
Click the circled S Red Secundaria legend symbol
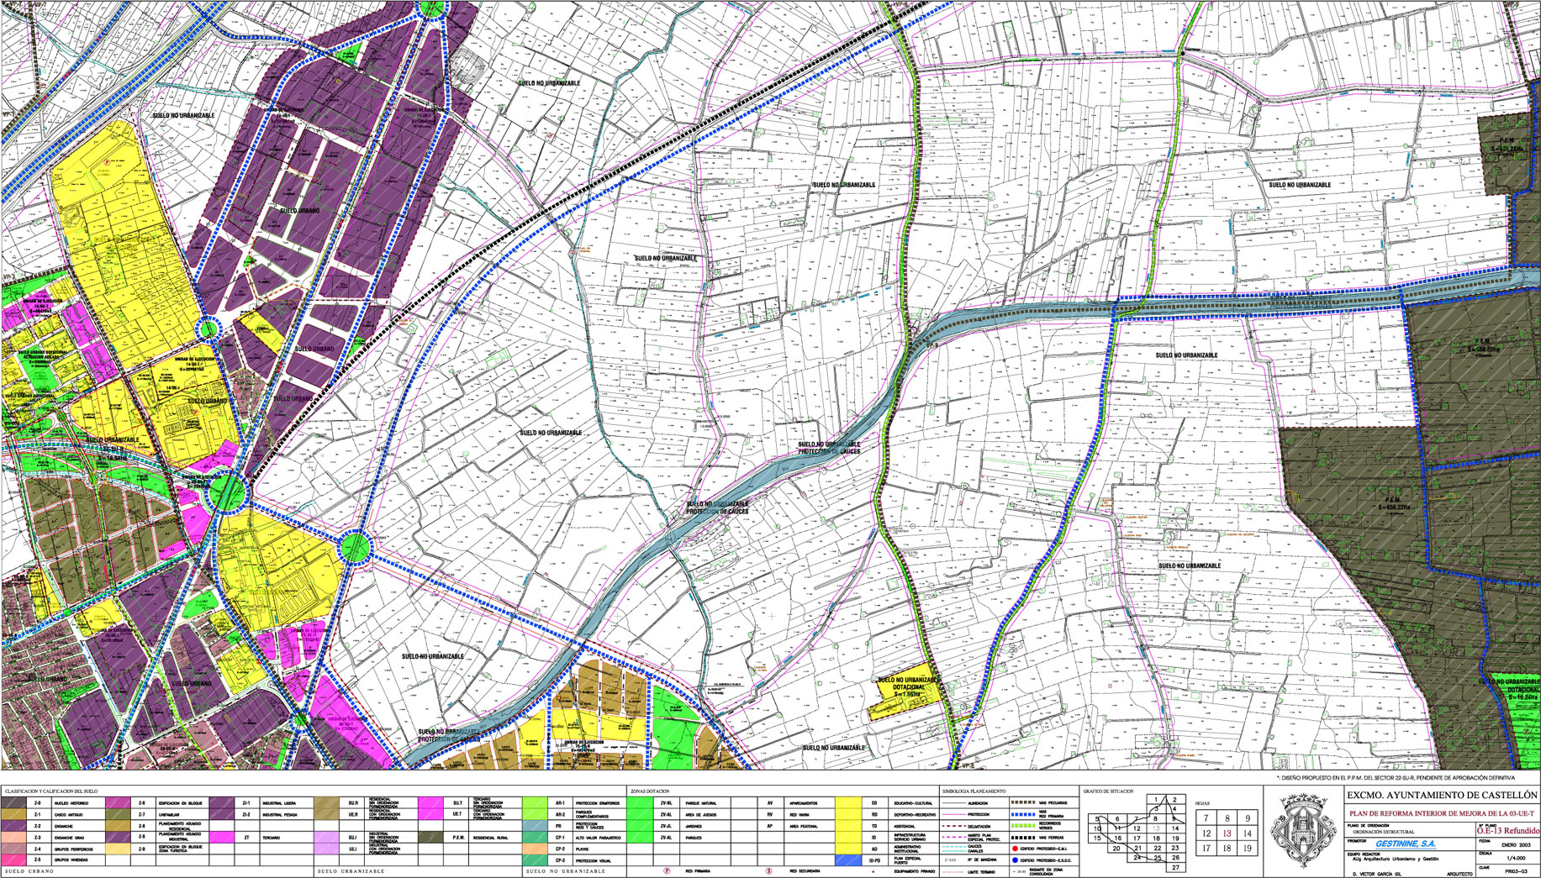coord(768,871)
